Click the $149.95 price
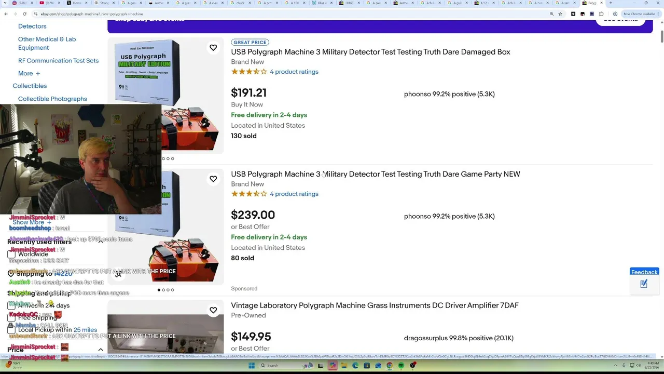664x374 pixels. [x=251, y=337]
